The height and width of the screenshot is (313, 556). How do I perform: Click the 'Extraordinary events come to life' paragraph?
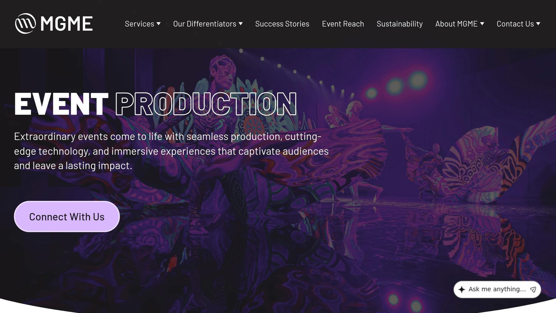171,151
